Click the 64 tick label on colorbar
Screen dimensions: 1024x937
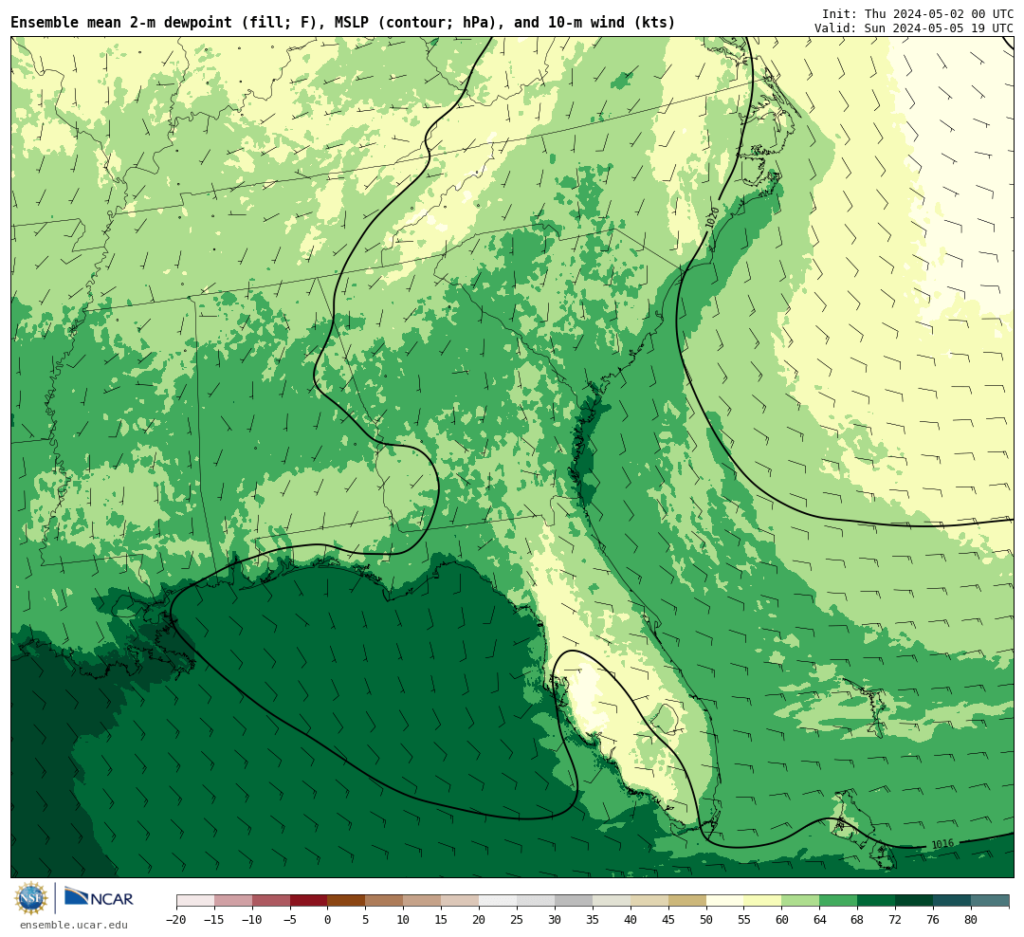coord(819,920)
